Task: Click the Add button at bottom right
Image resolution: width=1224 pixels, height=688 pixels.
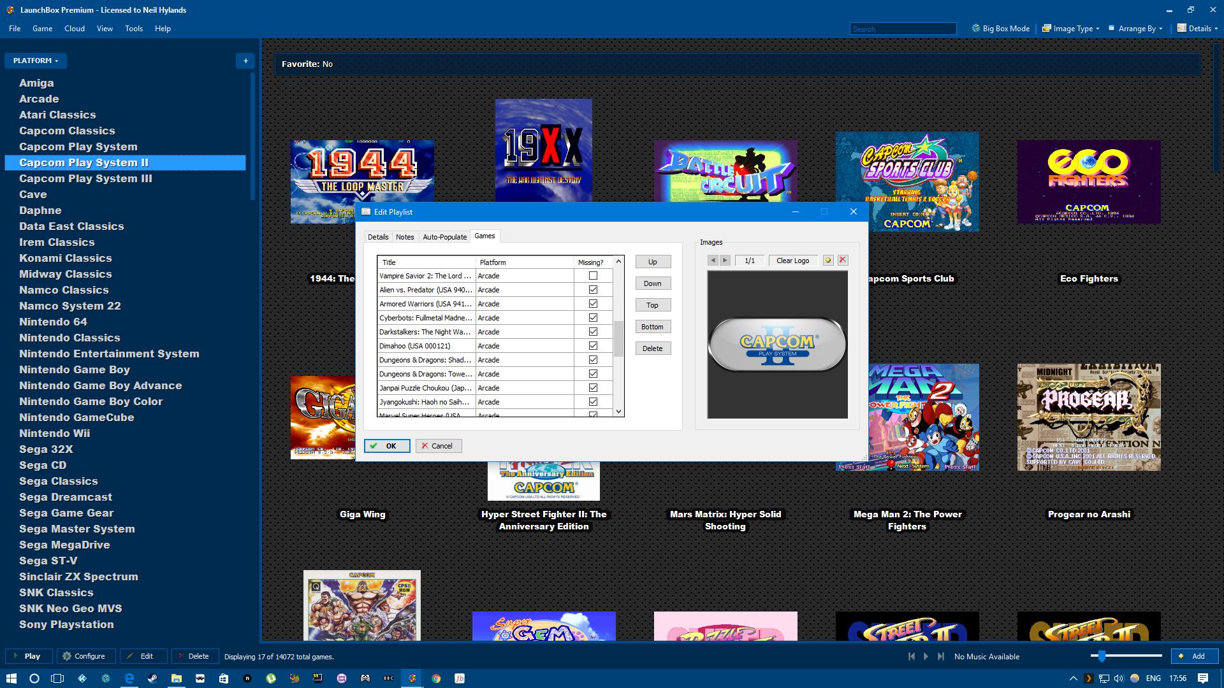Action: [1195, 656]
